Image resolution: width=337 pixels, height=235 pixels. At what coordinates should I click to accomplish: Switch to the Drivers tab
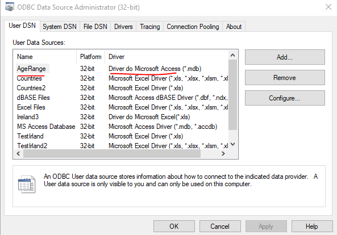[123, 27]
